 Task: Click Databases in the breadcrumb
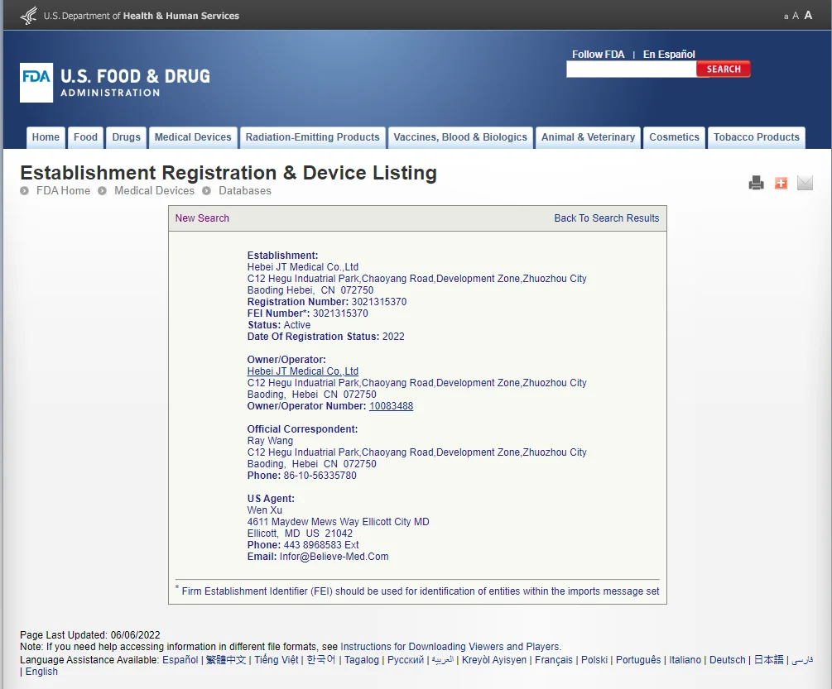(x=244, y=191)
